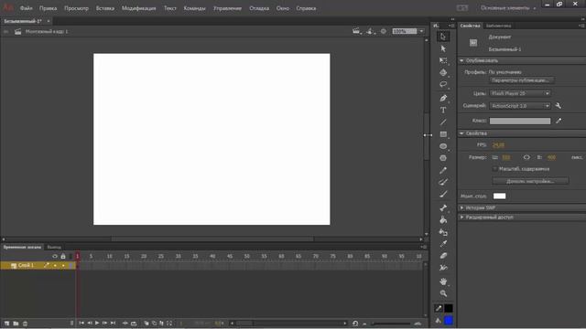Create a new layer folder
Image resolution: width=586 pixels, height=329 pixels.
coord(16,324)
